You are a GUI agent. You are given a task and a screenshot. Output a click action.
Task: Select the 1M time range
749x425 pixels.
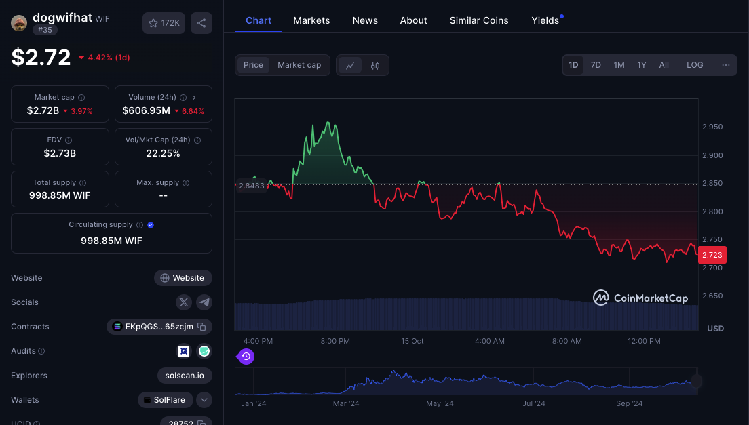click(619, 65)
